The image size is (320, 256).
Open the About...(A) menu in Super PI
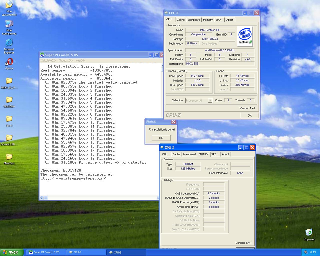(65, 60)
